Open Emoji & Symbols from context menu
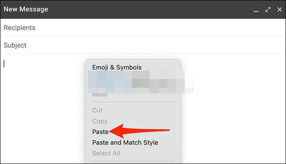This screenshot has height=164, width=286. (x=117, y=67)
